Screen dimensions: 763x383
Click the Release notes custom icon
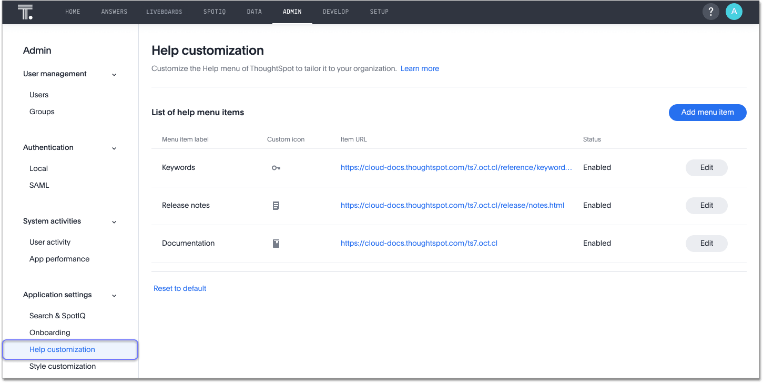coord(276,205)
